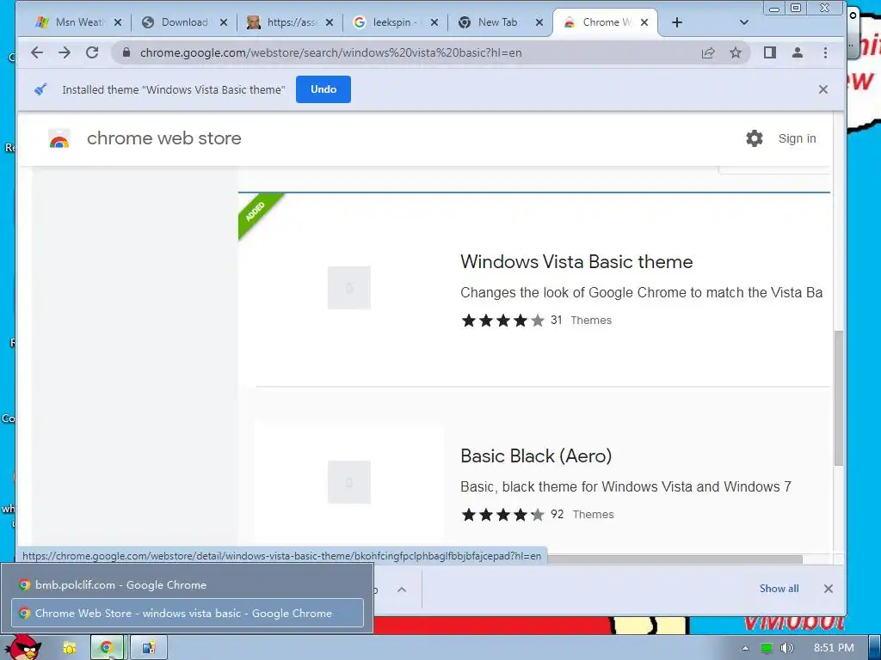Click the horizontal page scrollbar
881x660 pixels.
[x=675, y=559]
